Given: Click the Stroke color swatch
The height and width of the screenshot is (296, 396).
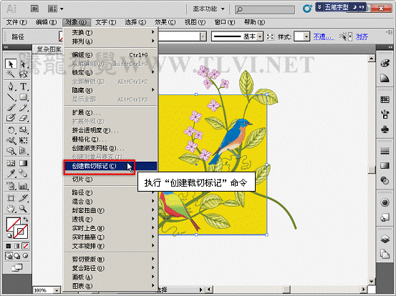Looking at the screenshot, I should coord(21,231).
